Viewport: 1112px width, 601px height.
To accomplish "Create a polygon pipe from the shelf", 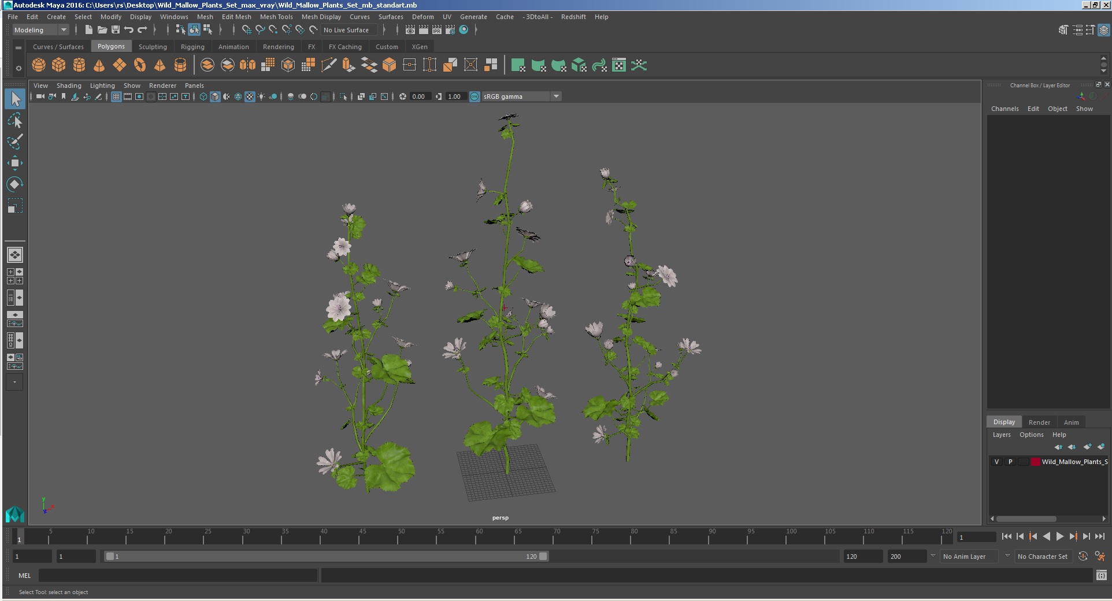I will click(x=180, y=65).
